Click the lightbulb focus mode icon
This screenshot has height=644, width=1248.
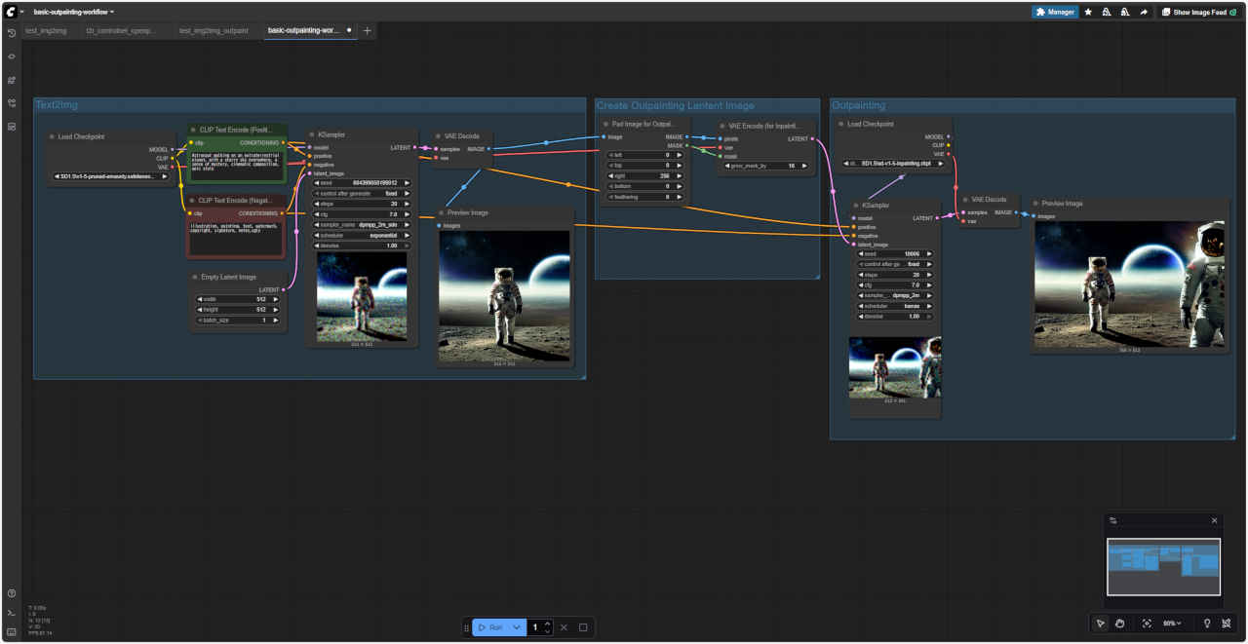(x=1207, y=624)
